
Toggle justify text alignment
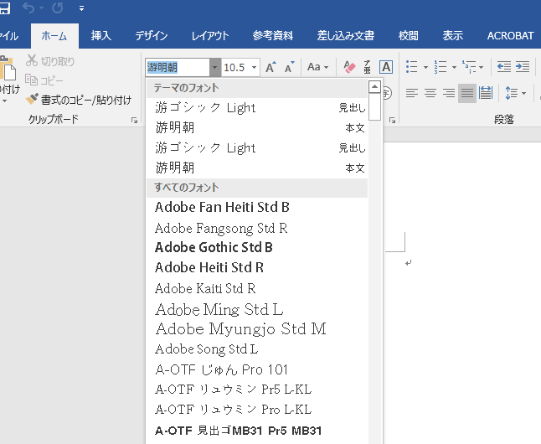pos(466,93)
